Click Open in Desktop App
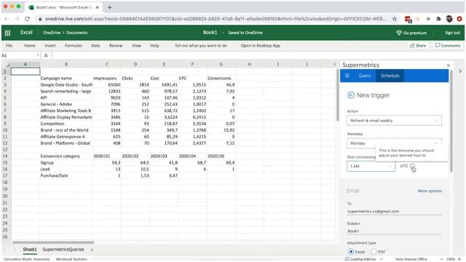The height and width of the screenshot is (262, 466). (x=261, y=46)
